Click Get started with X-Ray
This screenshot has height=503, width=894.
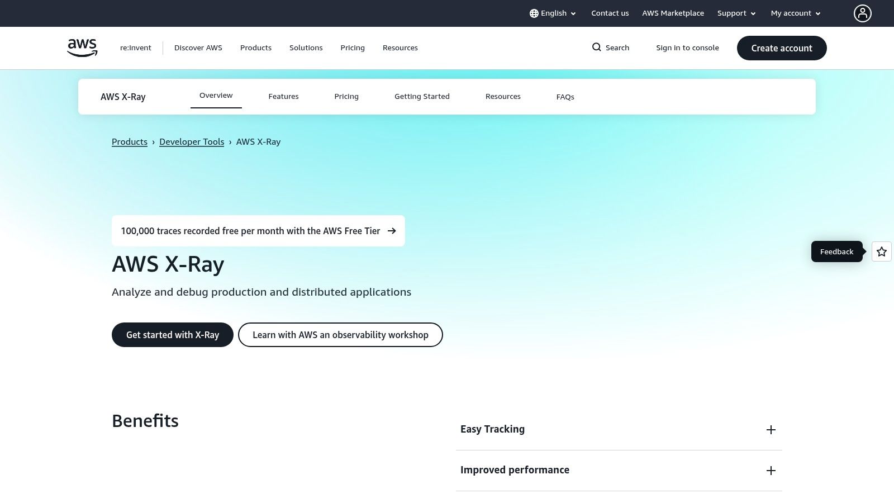[173, 335]
